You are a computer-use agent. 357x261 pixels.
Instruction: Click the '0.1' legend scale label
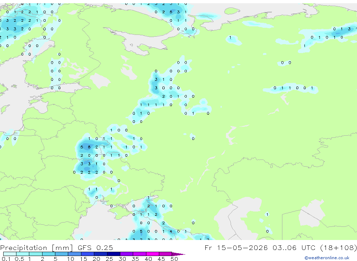(6, 259)
